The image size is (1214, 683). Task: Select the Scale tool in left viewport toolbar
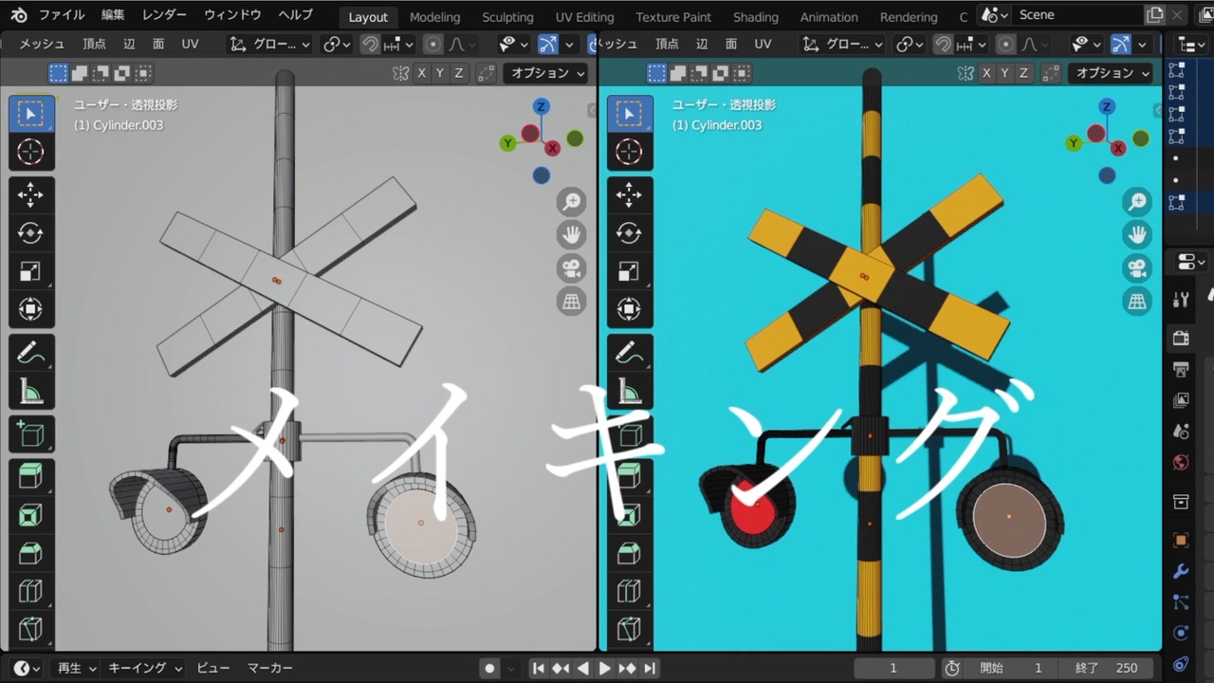[30, 271]
